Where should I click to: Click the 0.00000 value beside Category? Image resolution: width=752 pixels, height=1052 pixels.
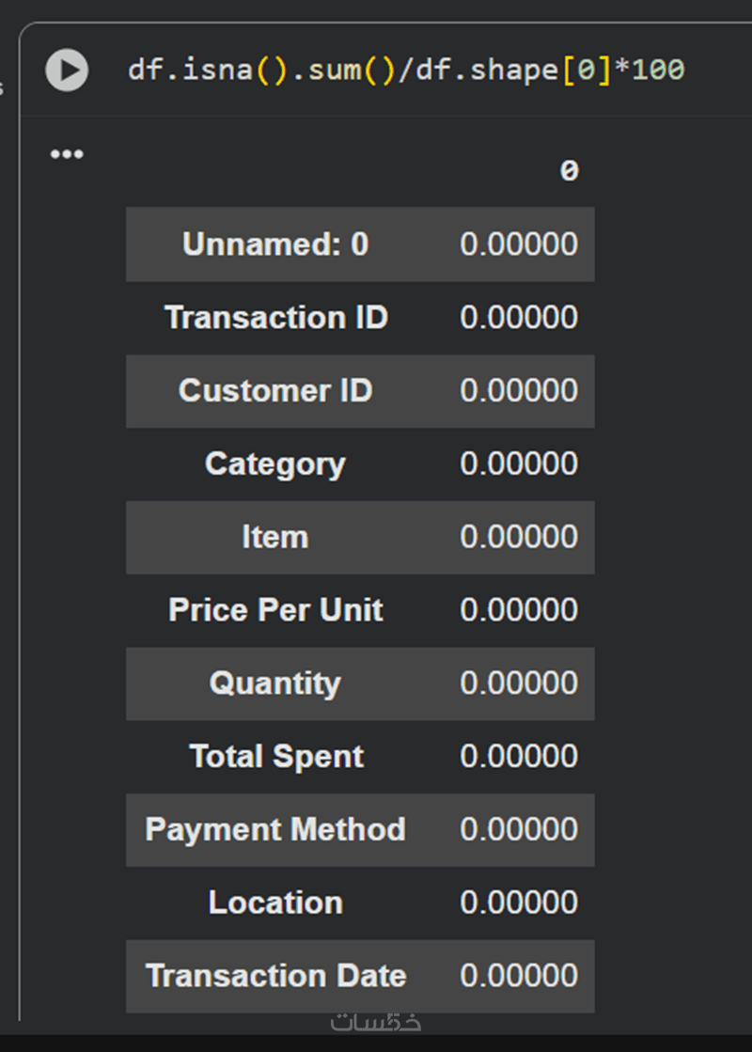pos(519,464)
